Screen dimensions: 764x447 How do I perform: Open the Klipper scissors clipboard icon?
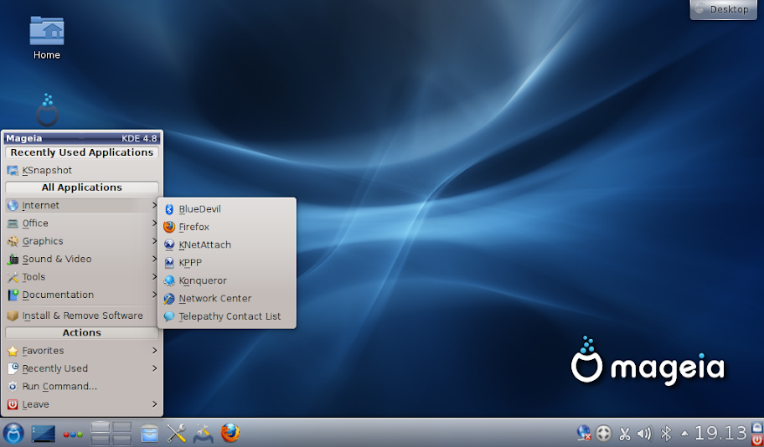(624, 434)
